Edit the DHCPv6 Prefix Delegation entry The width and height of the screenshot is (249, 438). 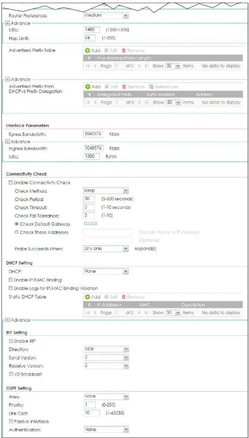click(x=111, y=87)
